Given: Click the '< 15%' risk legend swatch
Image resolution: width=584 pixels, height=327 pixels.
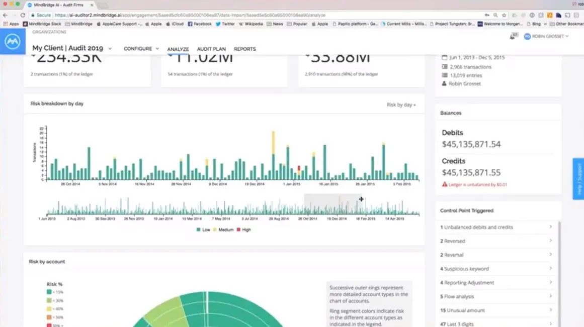Looking at the screenshot, I should point(49,292).
